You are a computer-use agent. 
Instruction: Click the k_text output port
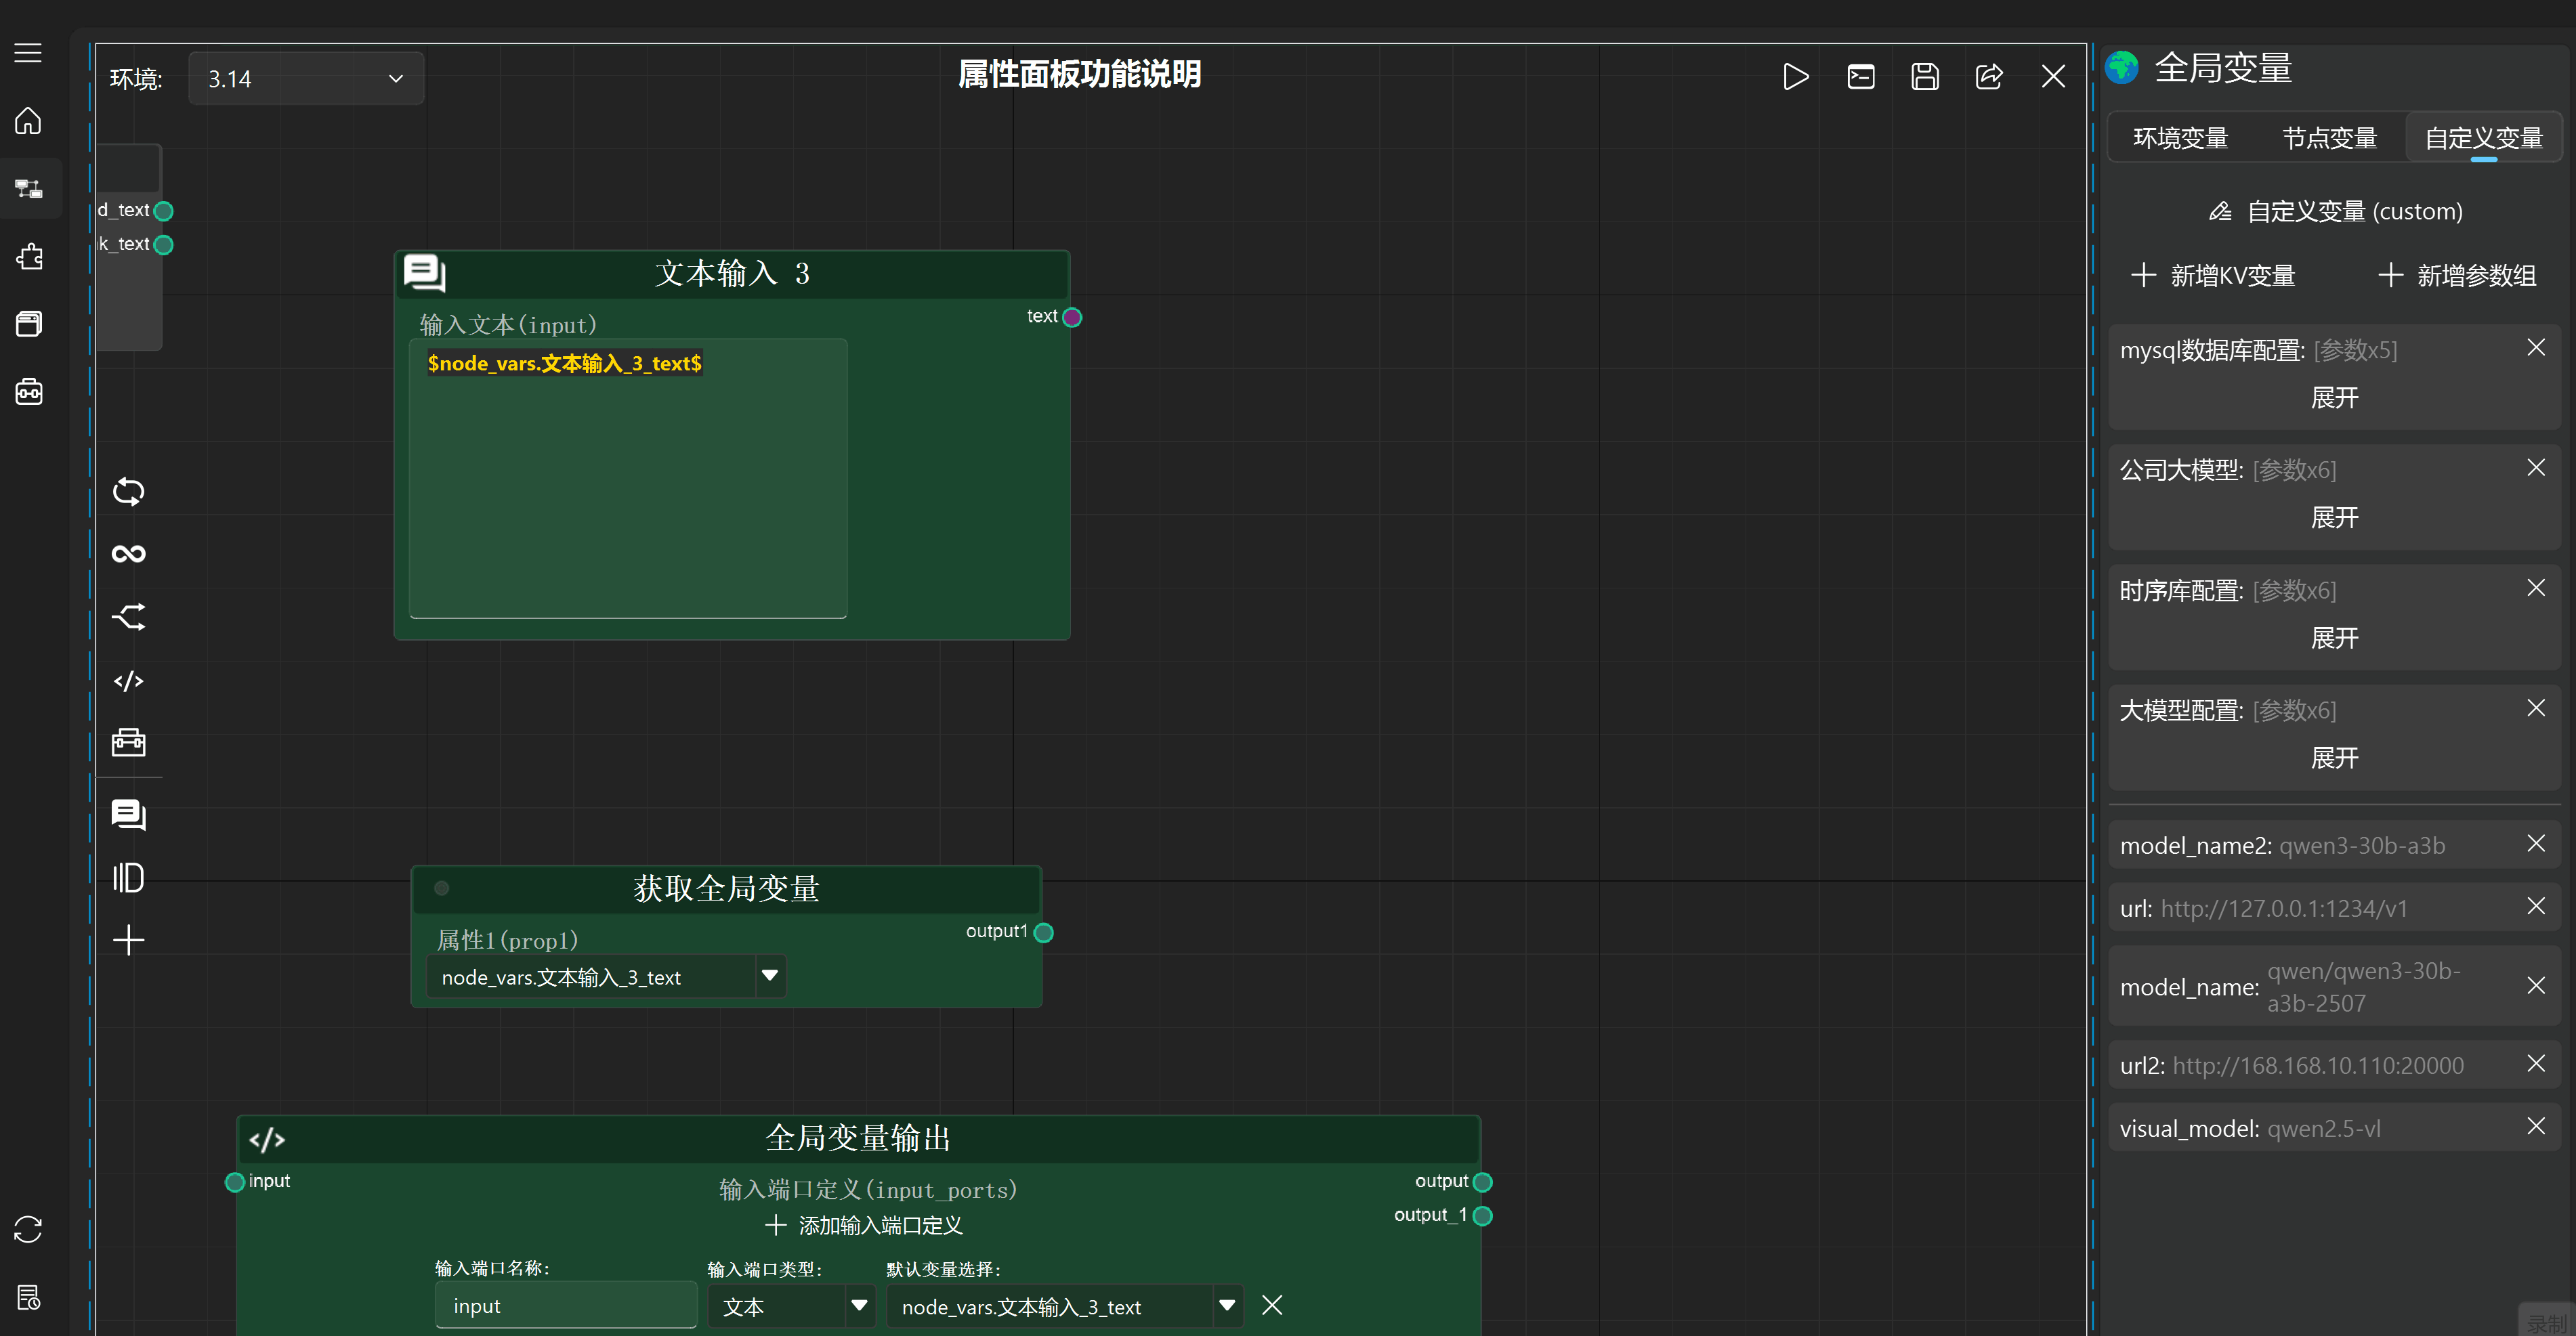click(x=164, y=245)
